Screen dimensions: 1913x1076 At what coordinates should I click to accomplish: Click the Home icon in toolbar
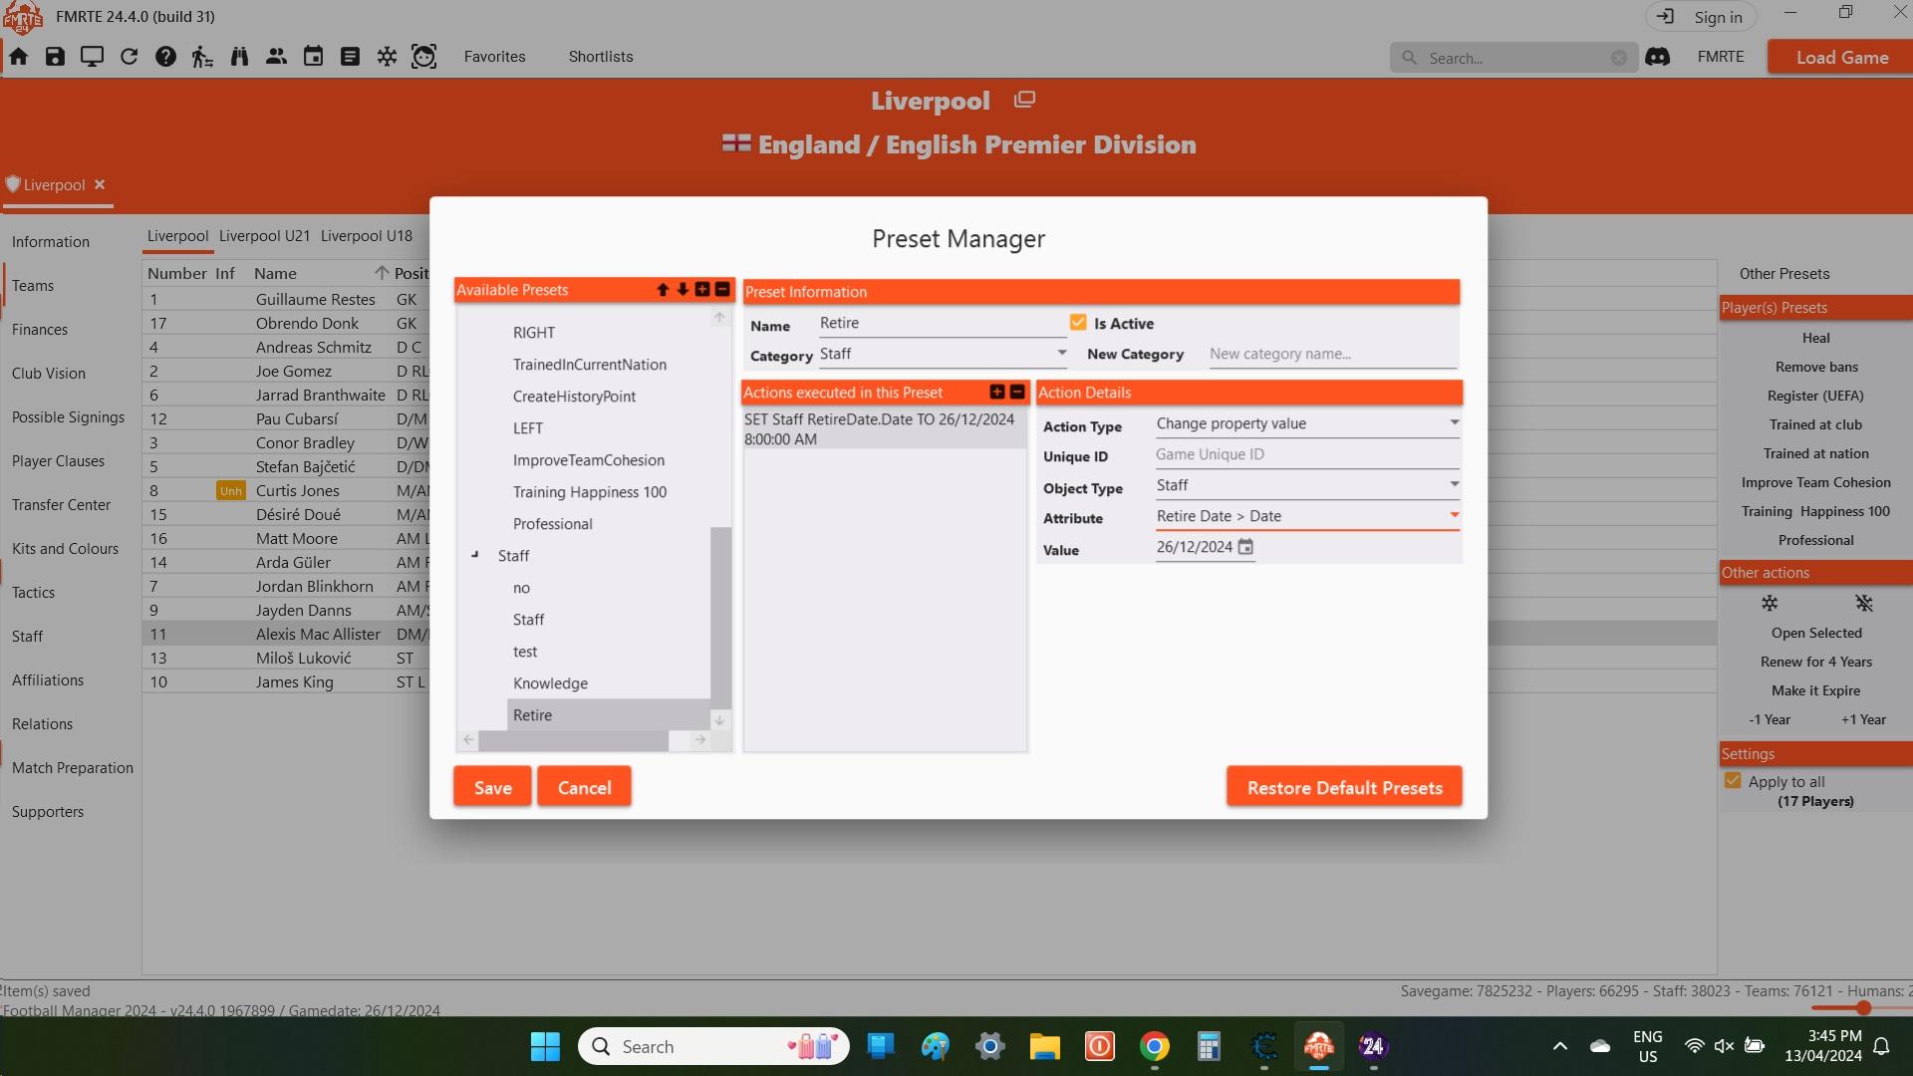19,57
